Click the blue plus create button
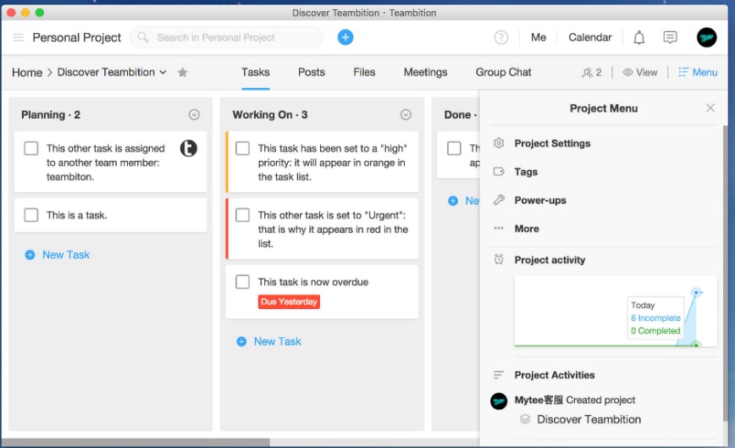This screenshot has width=735, height=448. [x=345, y=37]
